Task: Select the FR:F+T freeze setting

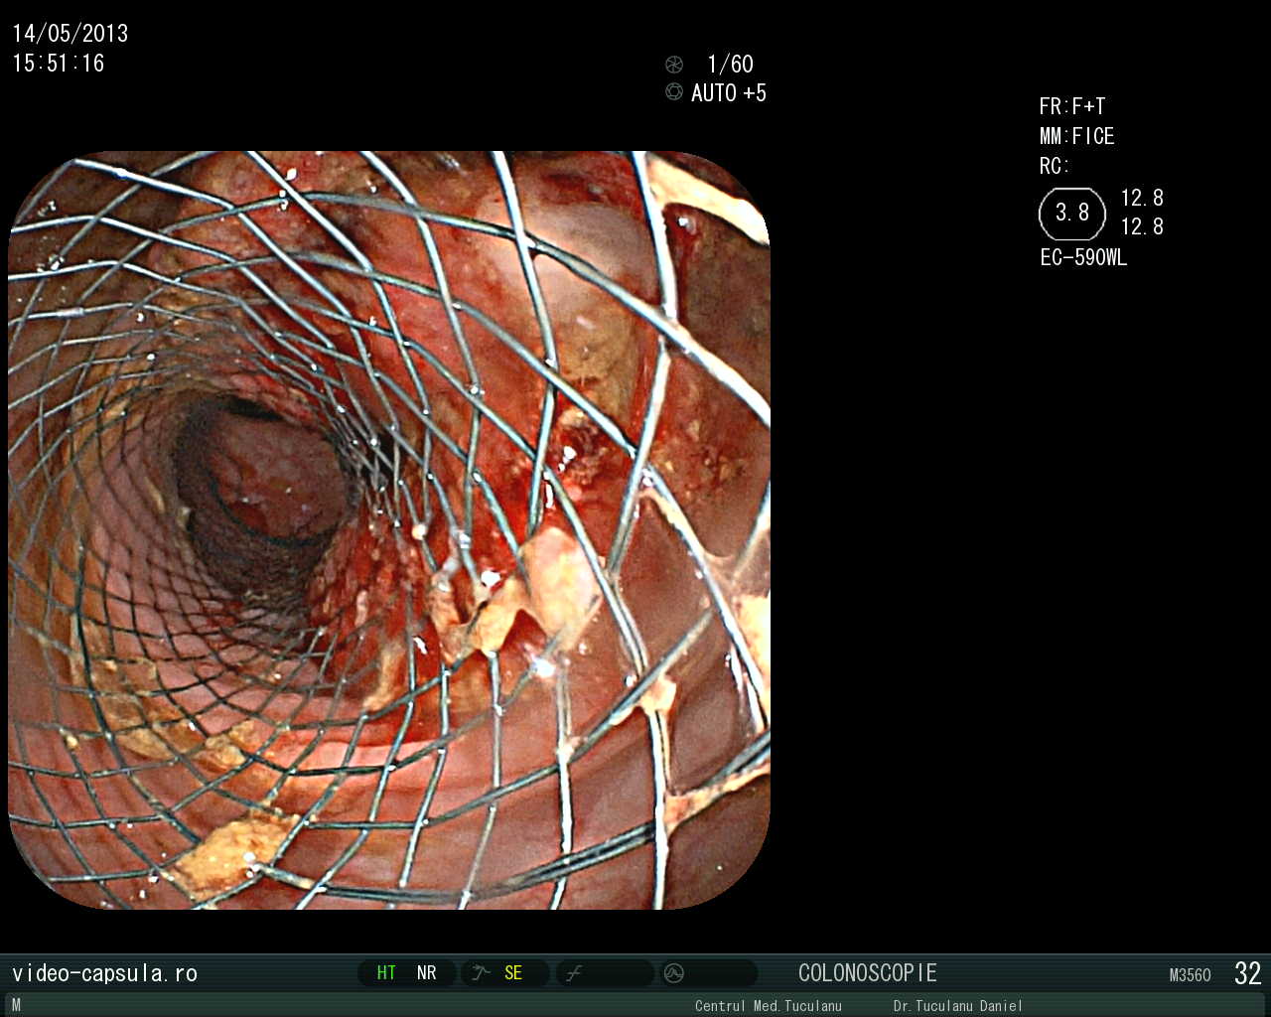Action: 1071,106
